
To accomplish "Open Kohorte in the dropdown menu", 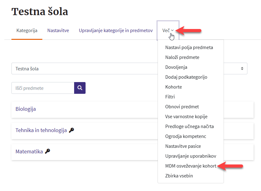I will point(174,87).
